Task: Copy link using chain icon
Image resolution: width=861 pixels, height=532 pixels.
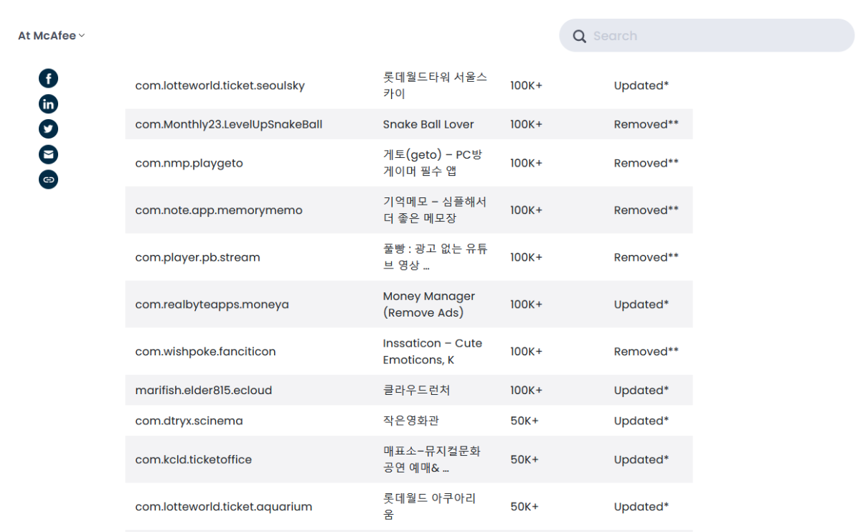Action: pyautogui.click(x=48, y=179)
